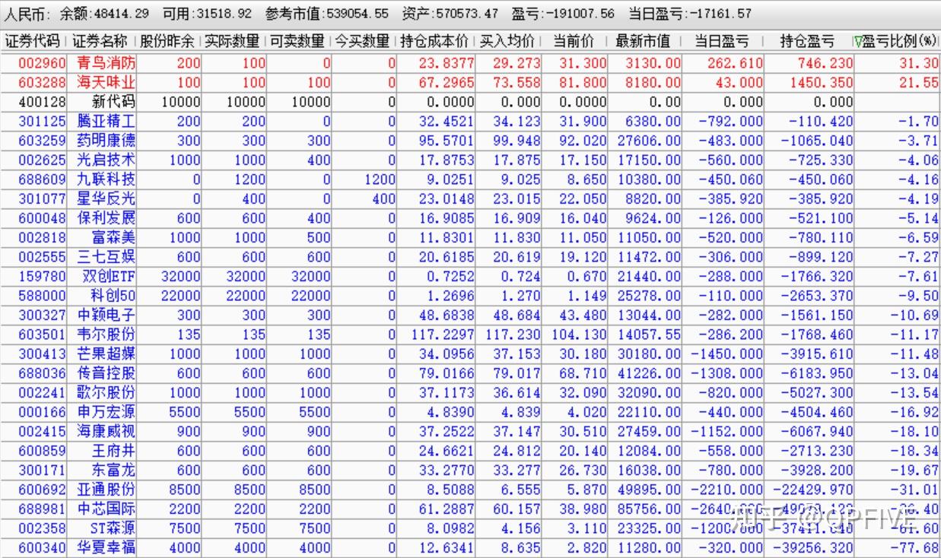This screenshot has height=558, width=941.
Task: Click the 持仓成本价 column header
Action: pos(434,41)
